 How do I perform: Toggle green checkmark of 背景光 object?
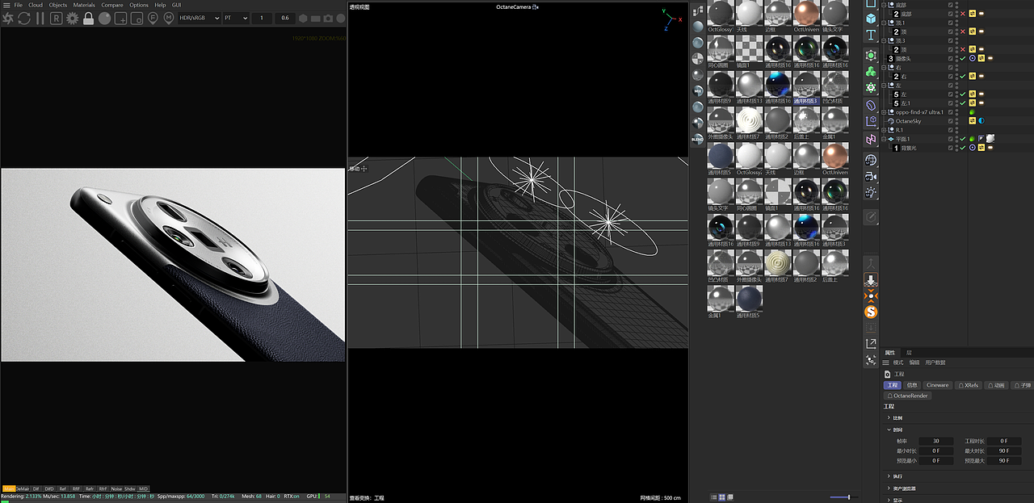coord(963,148)
